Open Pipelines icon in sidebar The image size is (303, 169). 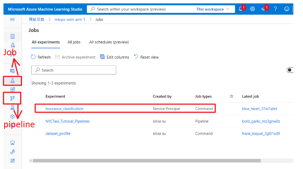tap(12, 98)
